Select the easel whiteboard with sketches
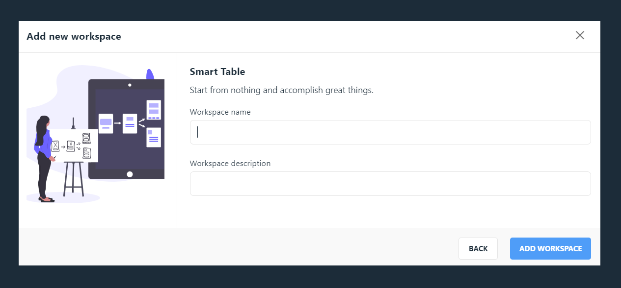621x288 pixels. click(x=74, y=145)
